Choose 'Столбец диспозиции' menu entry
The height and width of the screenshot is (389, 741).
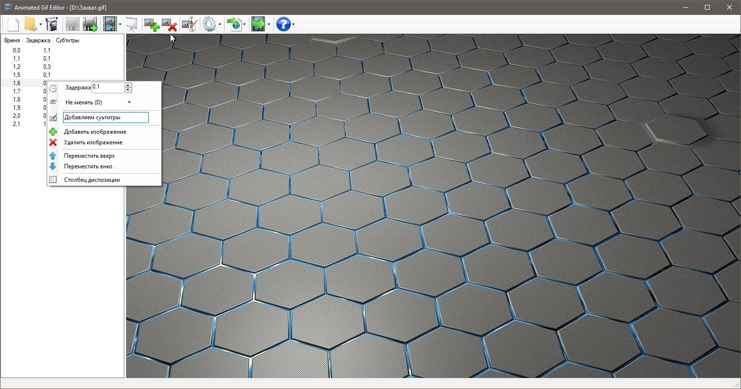click(92, 180)
